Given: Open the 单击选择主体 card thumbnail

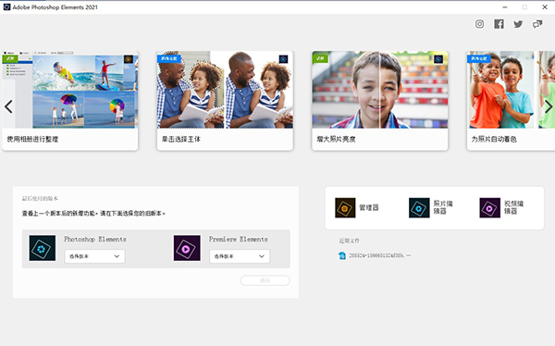Looking at the screenshot, I should click(225, 90).
